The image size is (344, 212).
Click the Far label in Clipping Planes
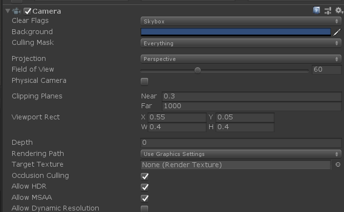click(x=147, y=106)
